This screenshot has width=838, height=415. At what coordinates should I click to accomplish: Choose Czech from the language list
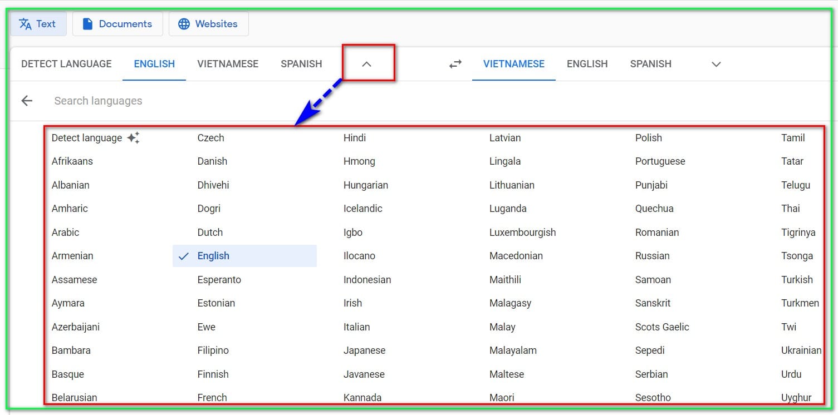211,138
